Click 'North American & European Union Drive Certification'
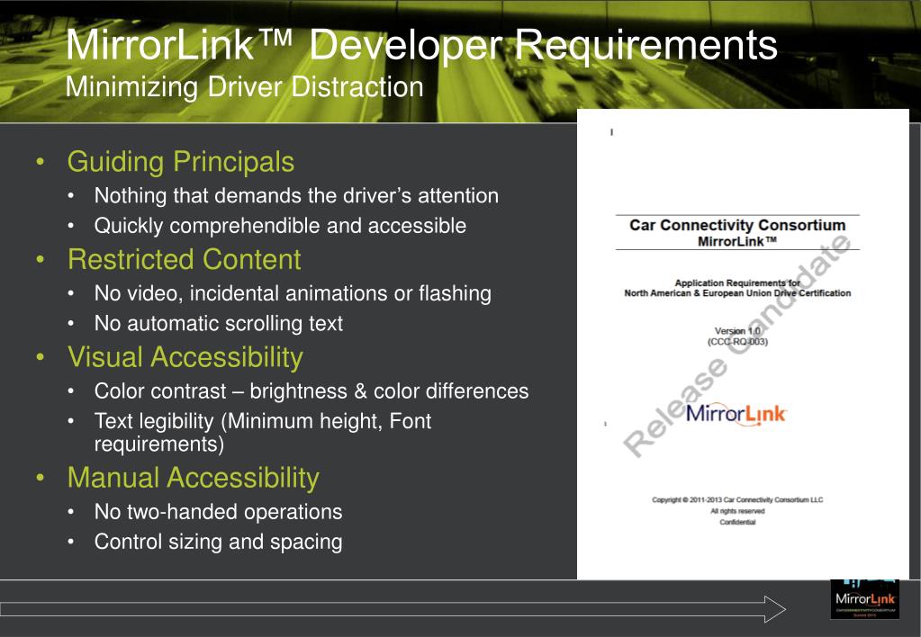The width and height of the screenshot is (921, 637). coord(737,293)
